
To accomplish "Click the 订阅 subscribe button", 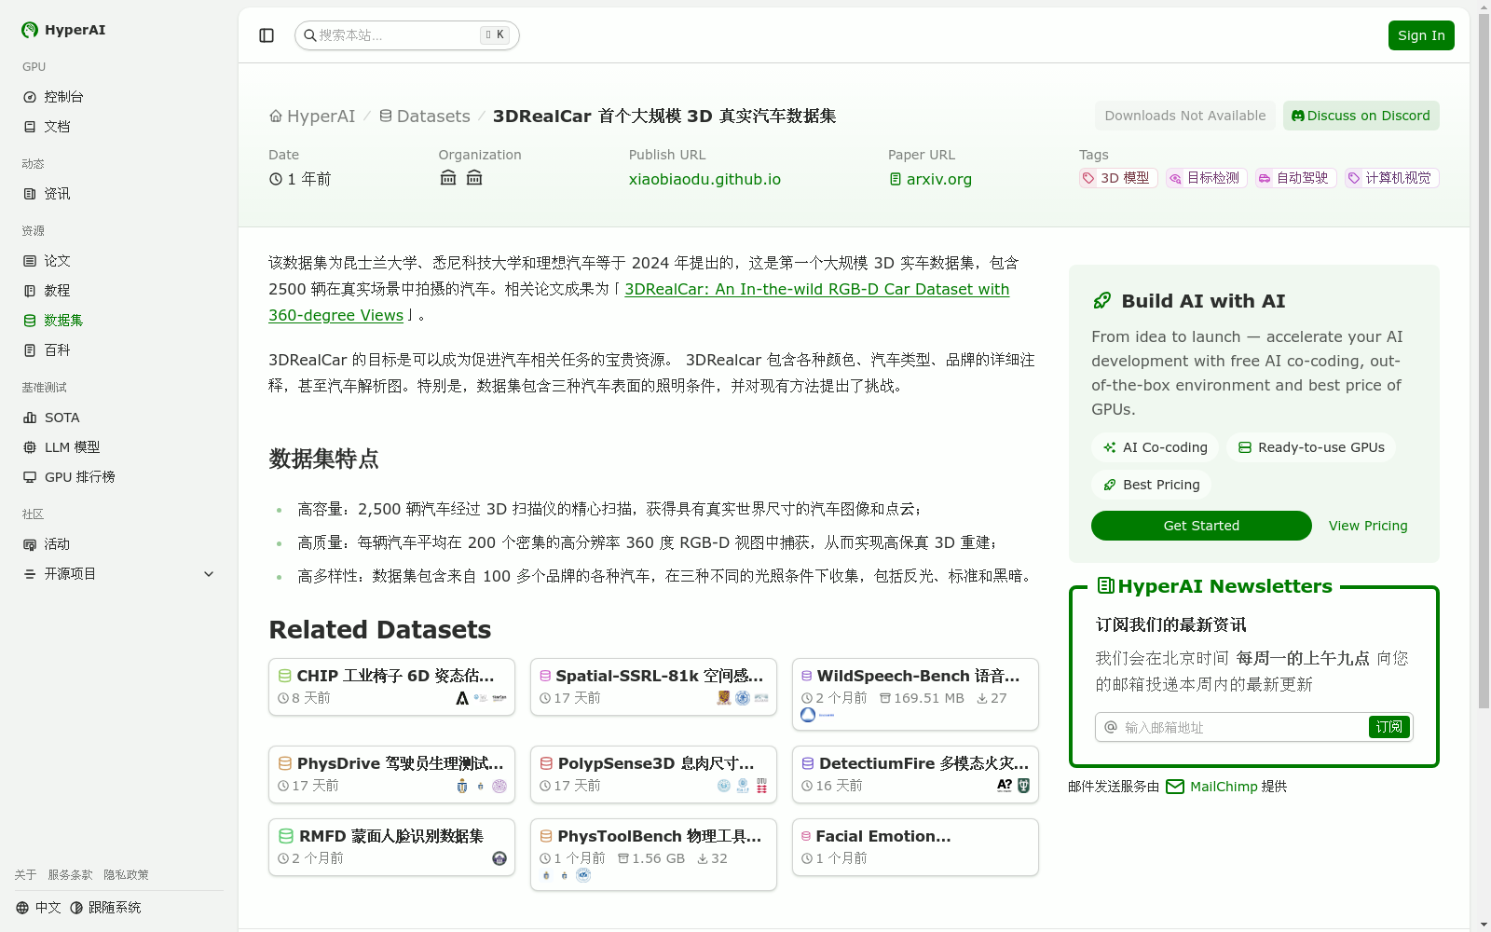I will pyautogui.click(x=1389, y=727).
